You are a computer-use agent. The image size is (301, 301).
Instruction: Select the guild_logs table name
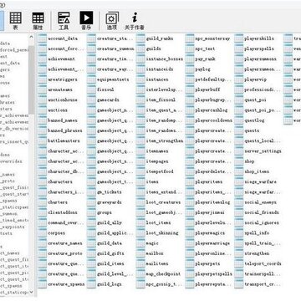110,284
